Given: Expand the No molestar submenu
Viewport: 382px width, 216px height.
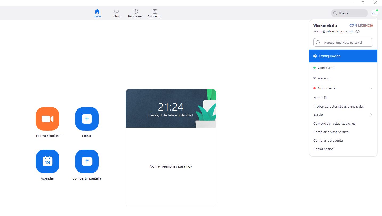Looking at the screenshot, I should [371, 88].
